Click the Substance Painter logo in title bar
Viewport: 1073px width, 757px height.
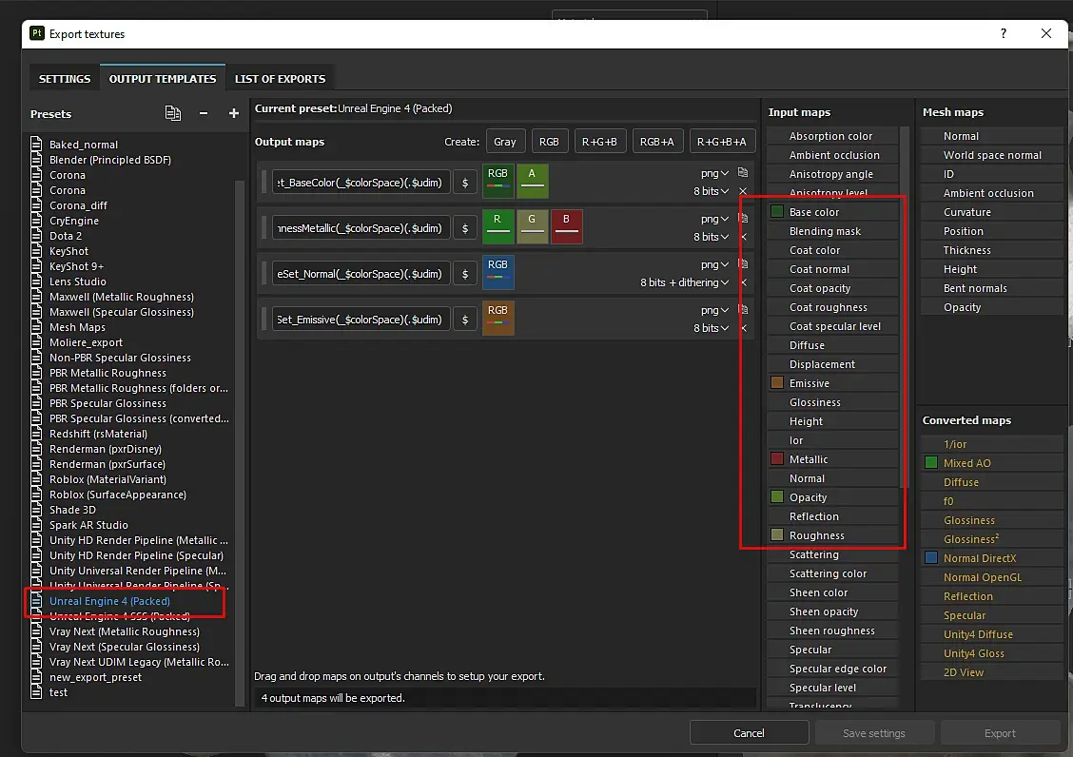[37, 33]
